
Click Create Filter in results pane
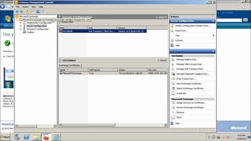pos(67,22)
